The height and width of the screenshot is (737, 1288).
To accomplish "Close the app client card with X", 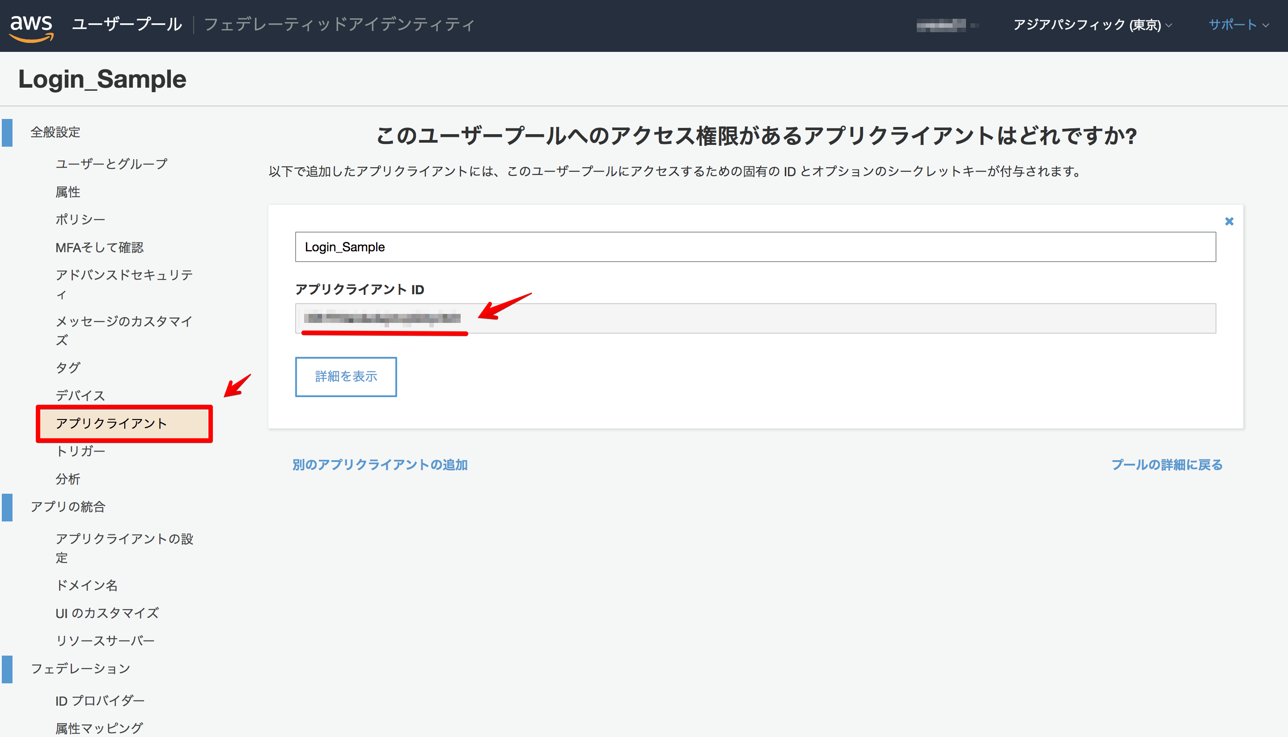I will tap(1229, 222).
